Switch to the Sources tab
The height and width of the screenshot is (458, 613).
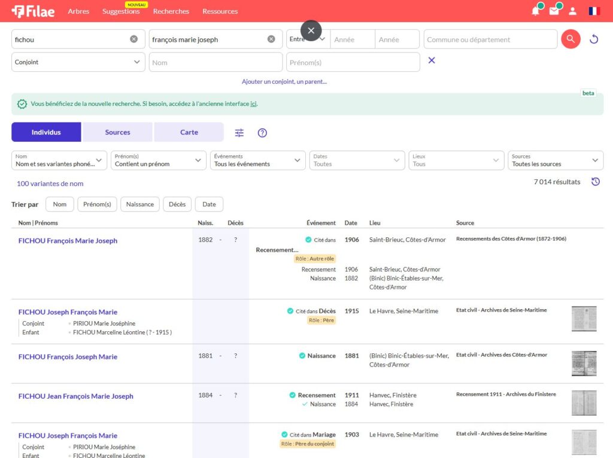point(117,132)
